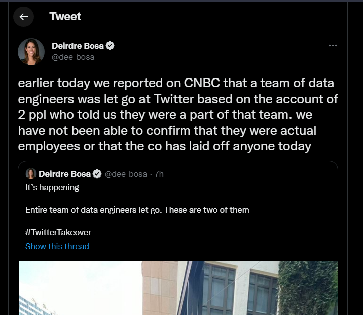Click the back arrow icon
Viewport: 363px width, 315px height.
click(x=23, y=17)
